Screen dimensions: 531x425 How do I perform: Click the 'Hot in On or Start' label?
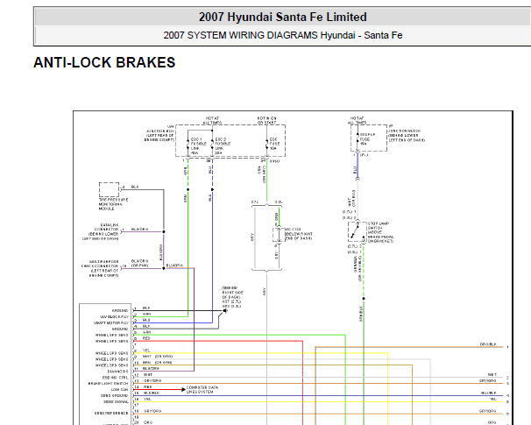(266, 120)
